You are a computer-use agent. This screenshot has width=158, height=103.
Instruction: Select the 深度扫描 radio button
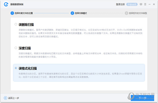16,48
